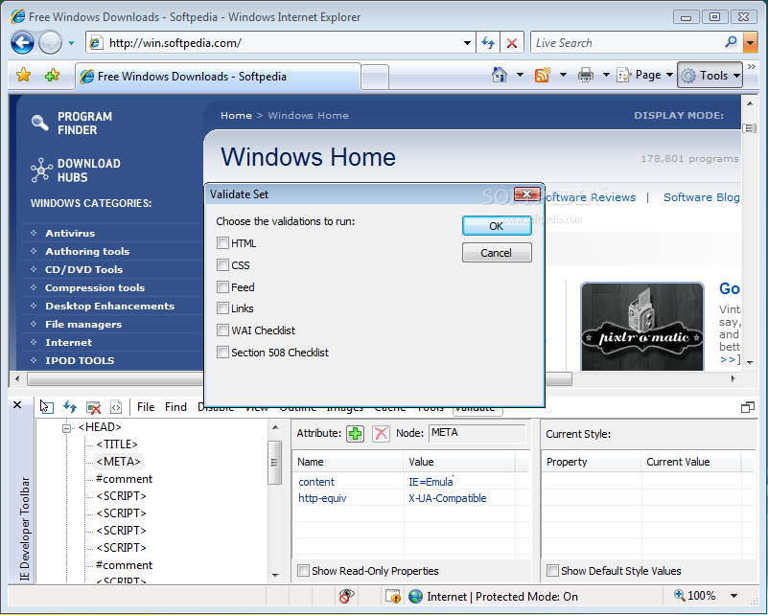Refresh the page with the address bar icon
Screen dimensions: 768x615
point(488,42)
